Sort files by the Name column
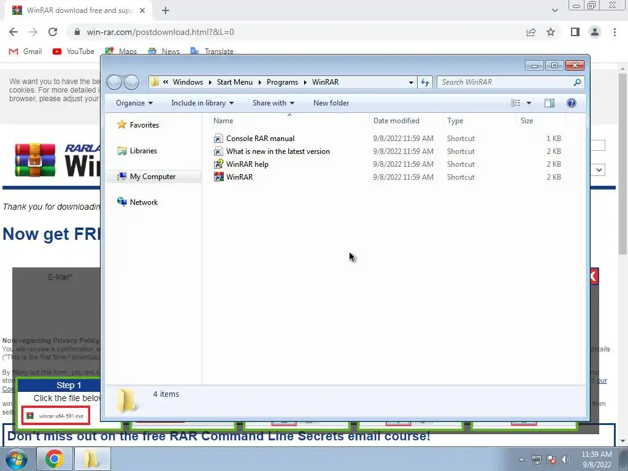The height and width of the screenshot is (471, 628). coord(289,121)
